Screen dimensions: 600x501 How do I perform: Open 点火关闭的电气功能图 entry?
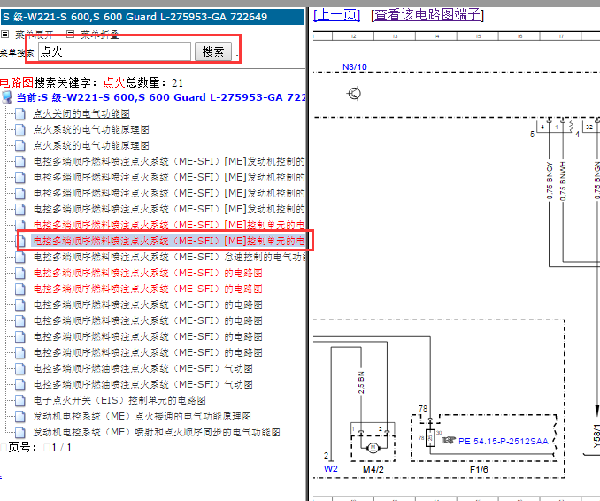(x=81, y=113)
